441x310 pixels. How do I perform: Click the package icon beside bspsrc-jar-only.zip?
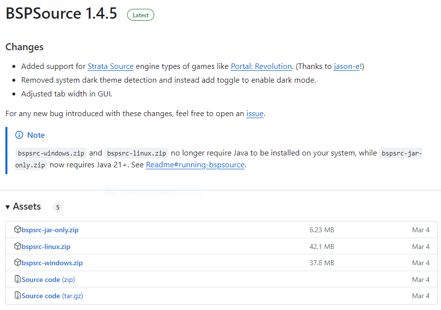tap(17, 229)
